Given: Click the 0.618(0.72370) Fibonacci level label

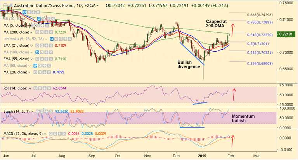Looking at the screenshot, I should [260, 35].
